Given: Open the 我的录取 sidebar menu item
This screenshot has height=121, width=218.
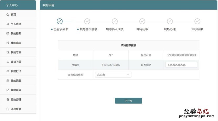Looking at the screenshot, I should pyautogui.click(x=16, y=81).
